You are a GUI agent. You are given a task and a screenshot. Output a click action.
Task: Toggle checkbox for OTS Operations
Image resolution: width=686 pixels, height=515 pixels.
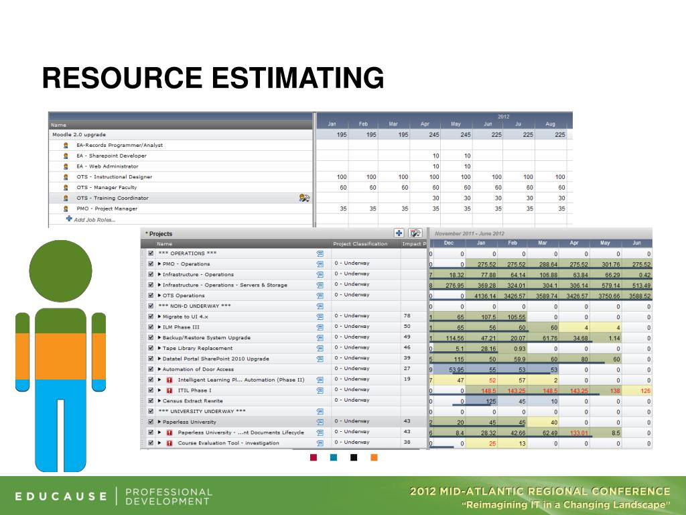[x=151, y=295]
